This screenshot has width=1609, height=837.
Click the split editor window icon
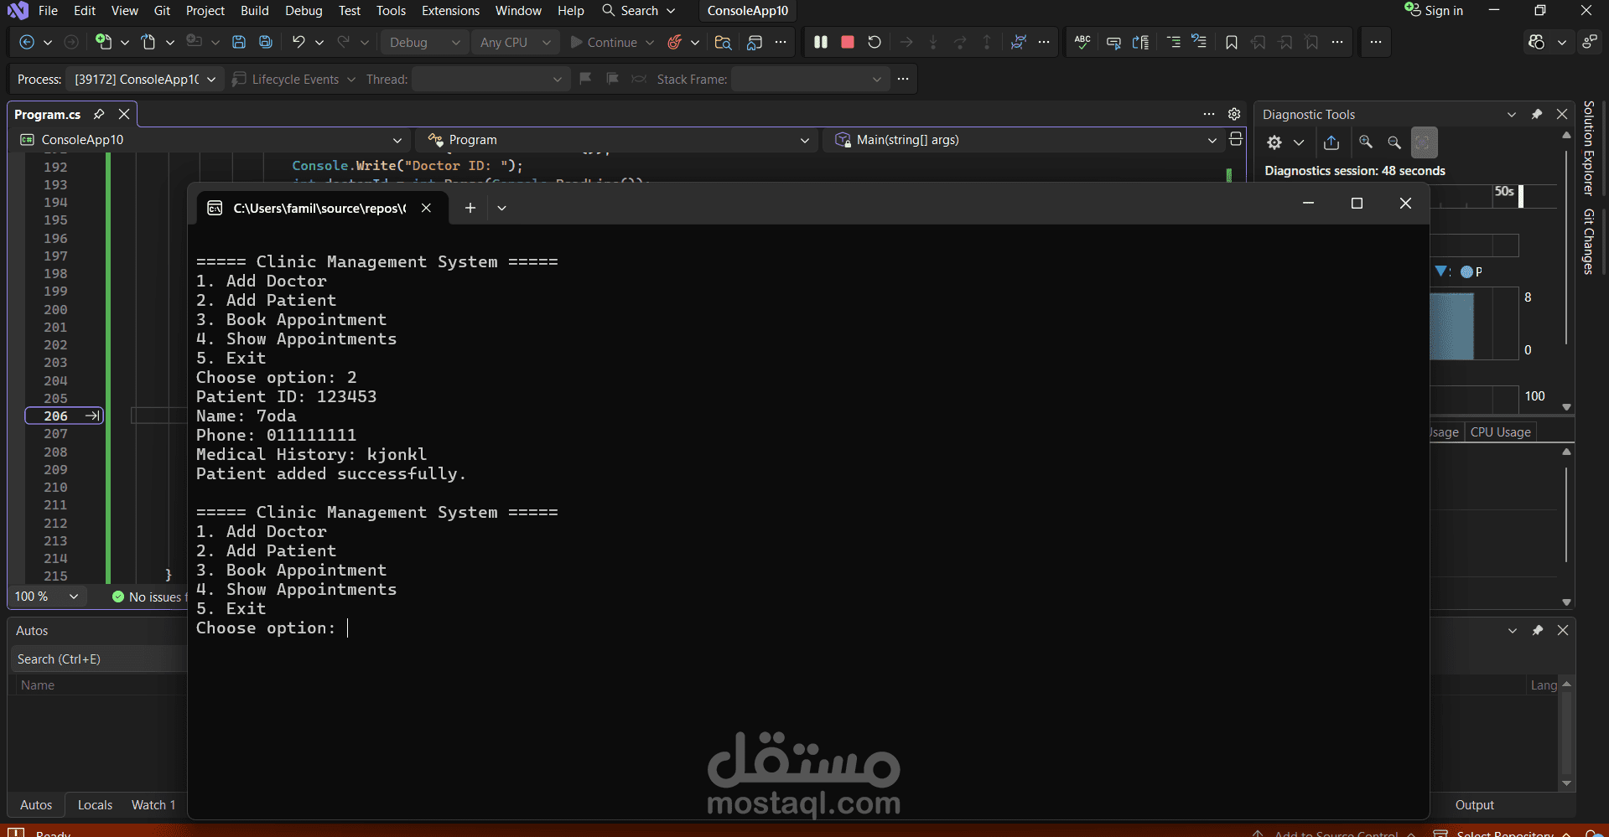[1235, 139]
